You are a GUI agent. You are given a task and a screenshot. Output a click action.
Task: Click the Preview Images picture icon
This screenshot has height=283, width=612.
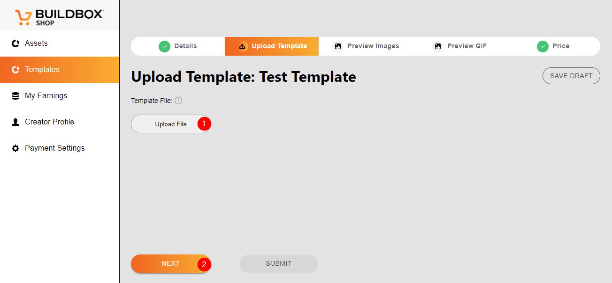(x=337, y=46)
